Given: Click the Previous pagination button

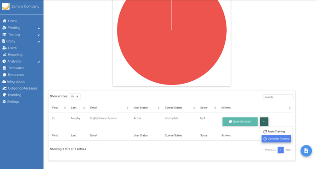Looking at the screenshot, I should coord(270,150).
